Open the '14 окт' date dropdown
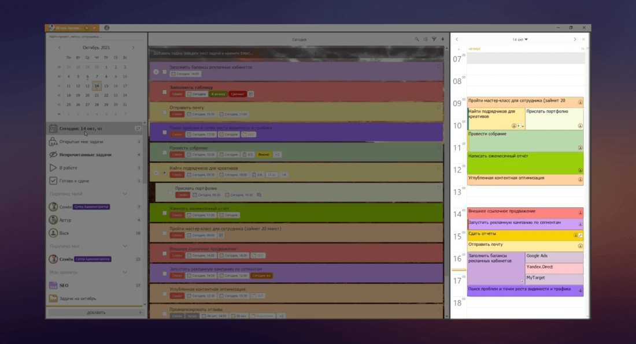 pos(520,39)
